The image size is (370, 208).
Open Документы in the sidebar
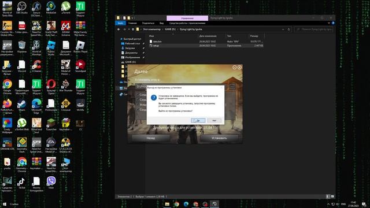pos(131,53)
